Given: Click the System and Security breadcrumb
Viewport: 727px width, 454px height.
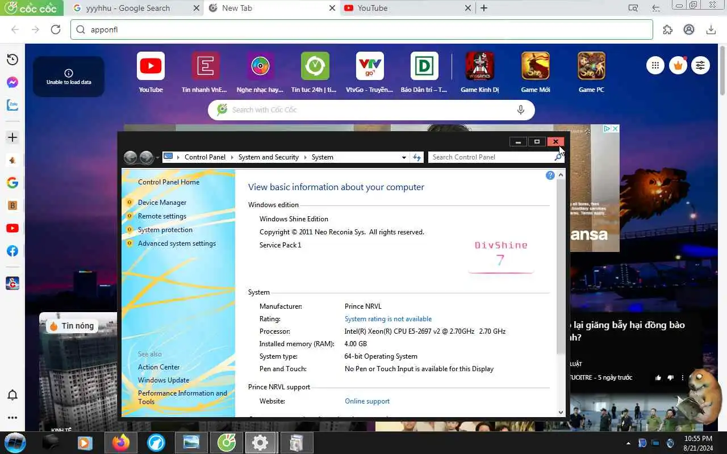Looking at the screenshot, I should 268,157.
